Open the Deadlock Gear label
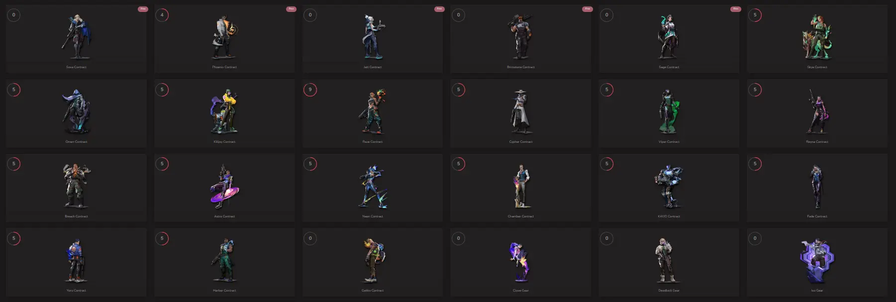The image size is (896, 302). [669, 291]
